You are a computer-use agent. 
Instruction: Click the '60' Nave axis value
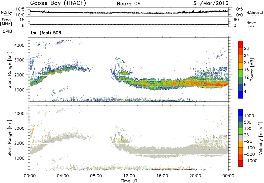[236, 20]
